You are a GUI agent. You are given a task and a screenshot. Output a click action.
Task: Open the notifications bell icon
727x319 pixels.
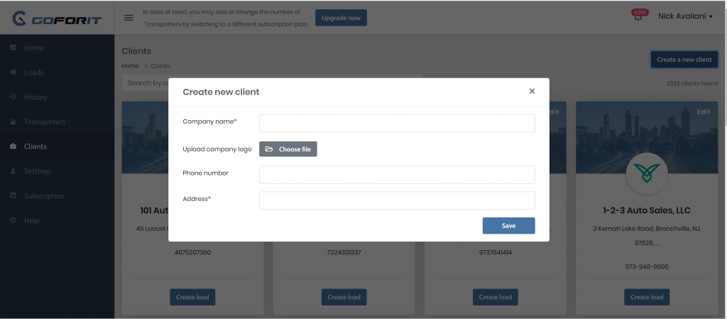638,18
